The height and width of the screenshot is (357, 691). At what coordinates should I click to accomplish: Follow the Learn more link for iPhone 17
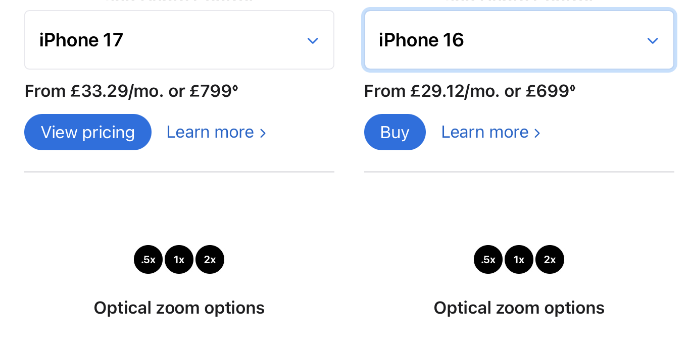216,132
